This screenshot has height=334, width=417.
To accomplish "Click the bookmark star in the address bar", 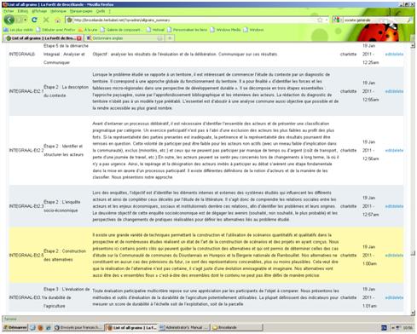I will click(x=320, y=20).
